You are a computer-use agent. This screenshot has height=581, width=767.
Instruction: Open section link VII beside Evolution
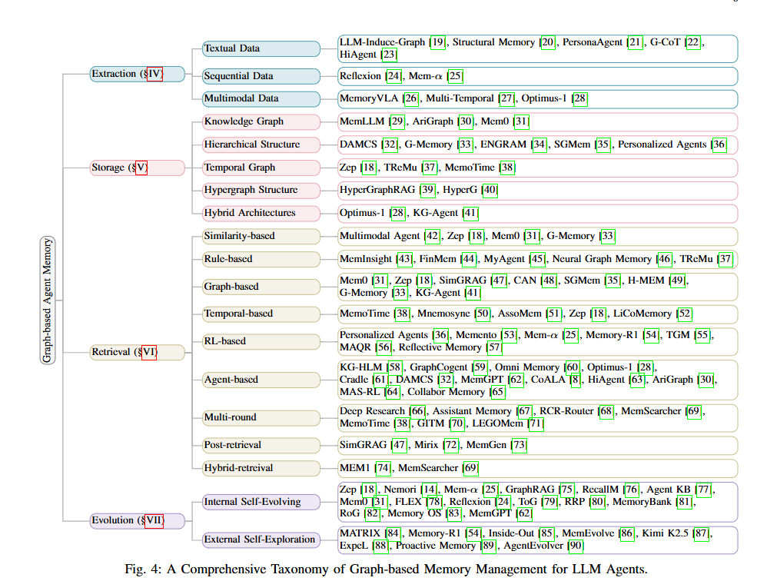click(154, 520)
